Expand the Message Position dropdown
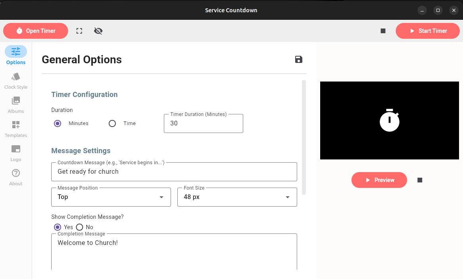Image resolution: width=463 pixels, height=279 pixels. click(111, 197)
